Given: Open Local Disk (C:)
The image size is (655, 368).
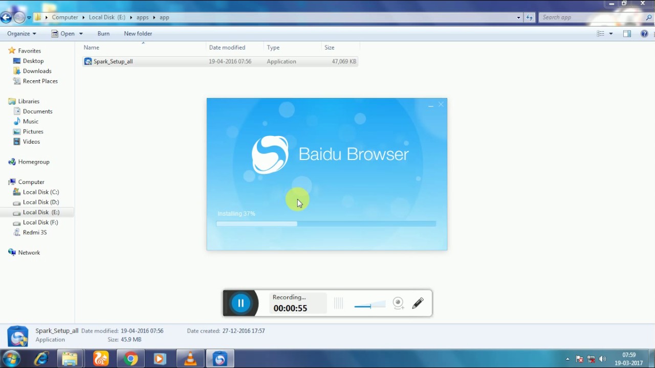Looking at the screenshot, I should coord(41,192).
